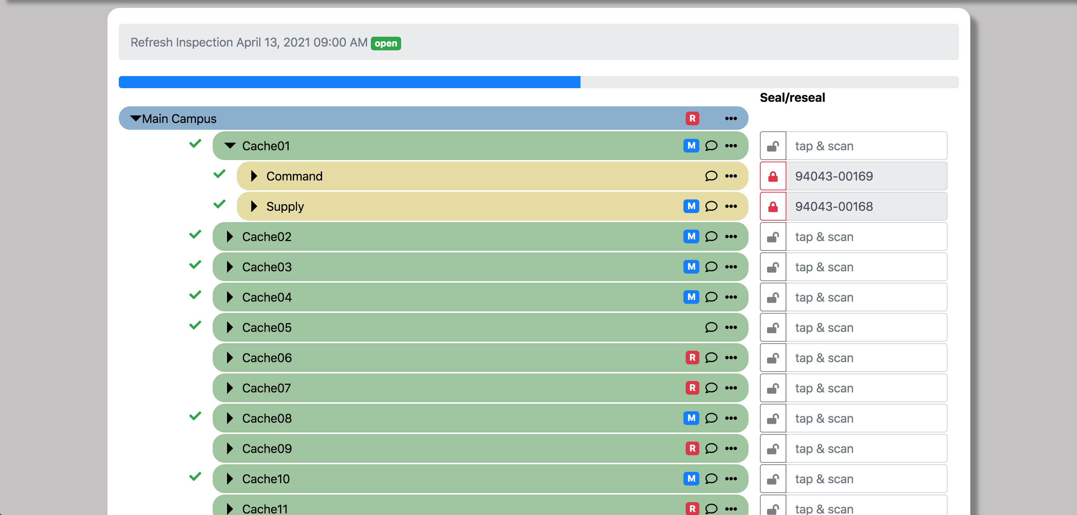Viewport: 1077px width, 515px height.
Task: Click the blue M badge on Cache02
Action: tap(691, 236)
